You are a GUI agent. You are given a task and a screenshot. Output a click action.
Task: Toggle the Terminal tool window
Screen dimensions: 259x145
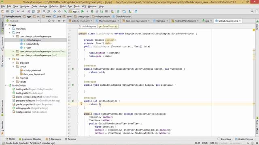pyautogui.click(x=70, y=139)
